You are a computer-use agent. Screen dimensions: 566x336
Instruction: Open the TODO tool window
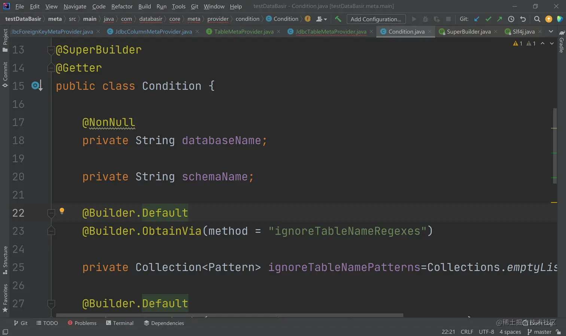pyautogui.click(x=47, y=323)
